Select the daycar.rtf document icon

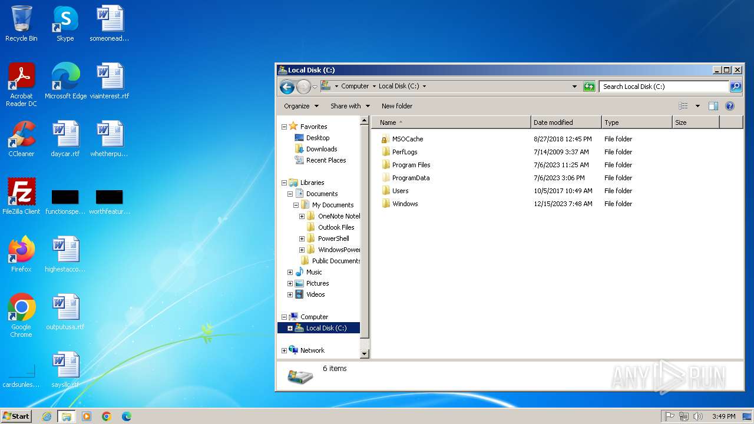pyautogui.click(x=65, y=139)
